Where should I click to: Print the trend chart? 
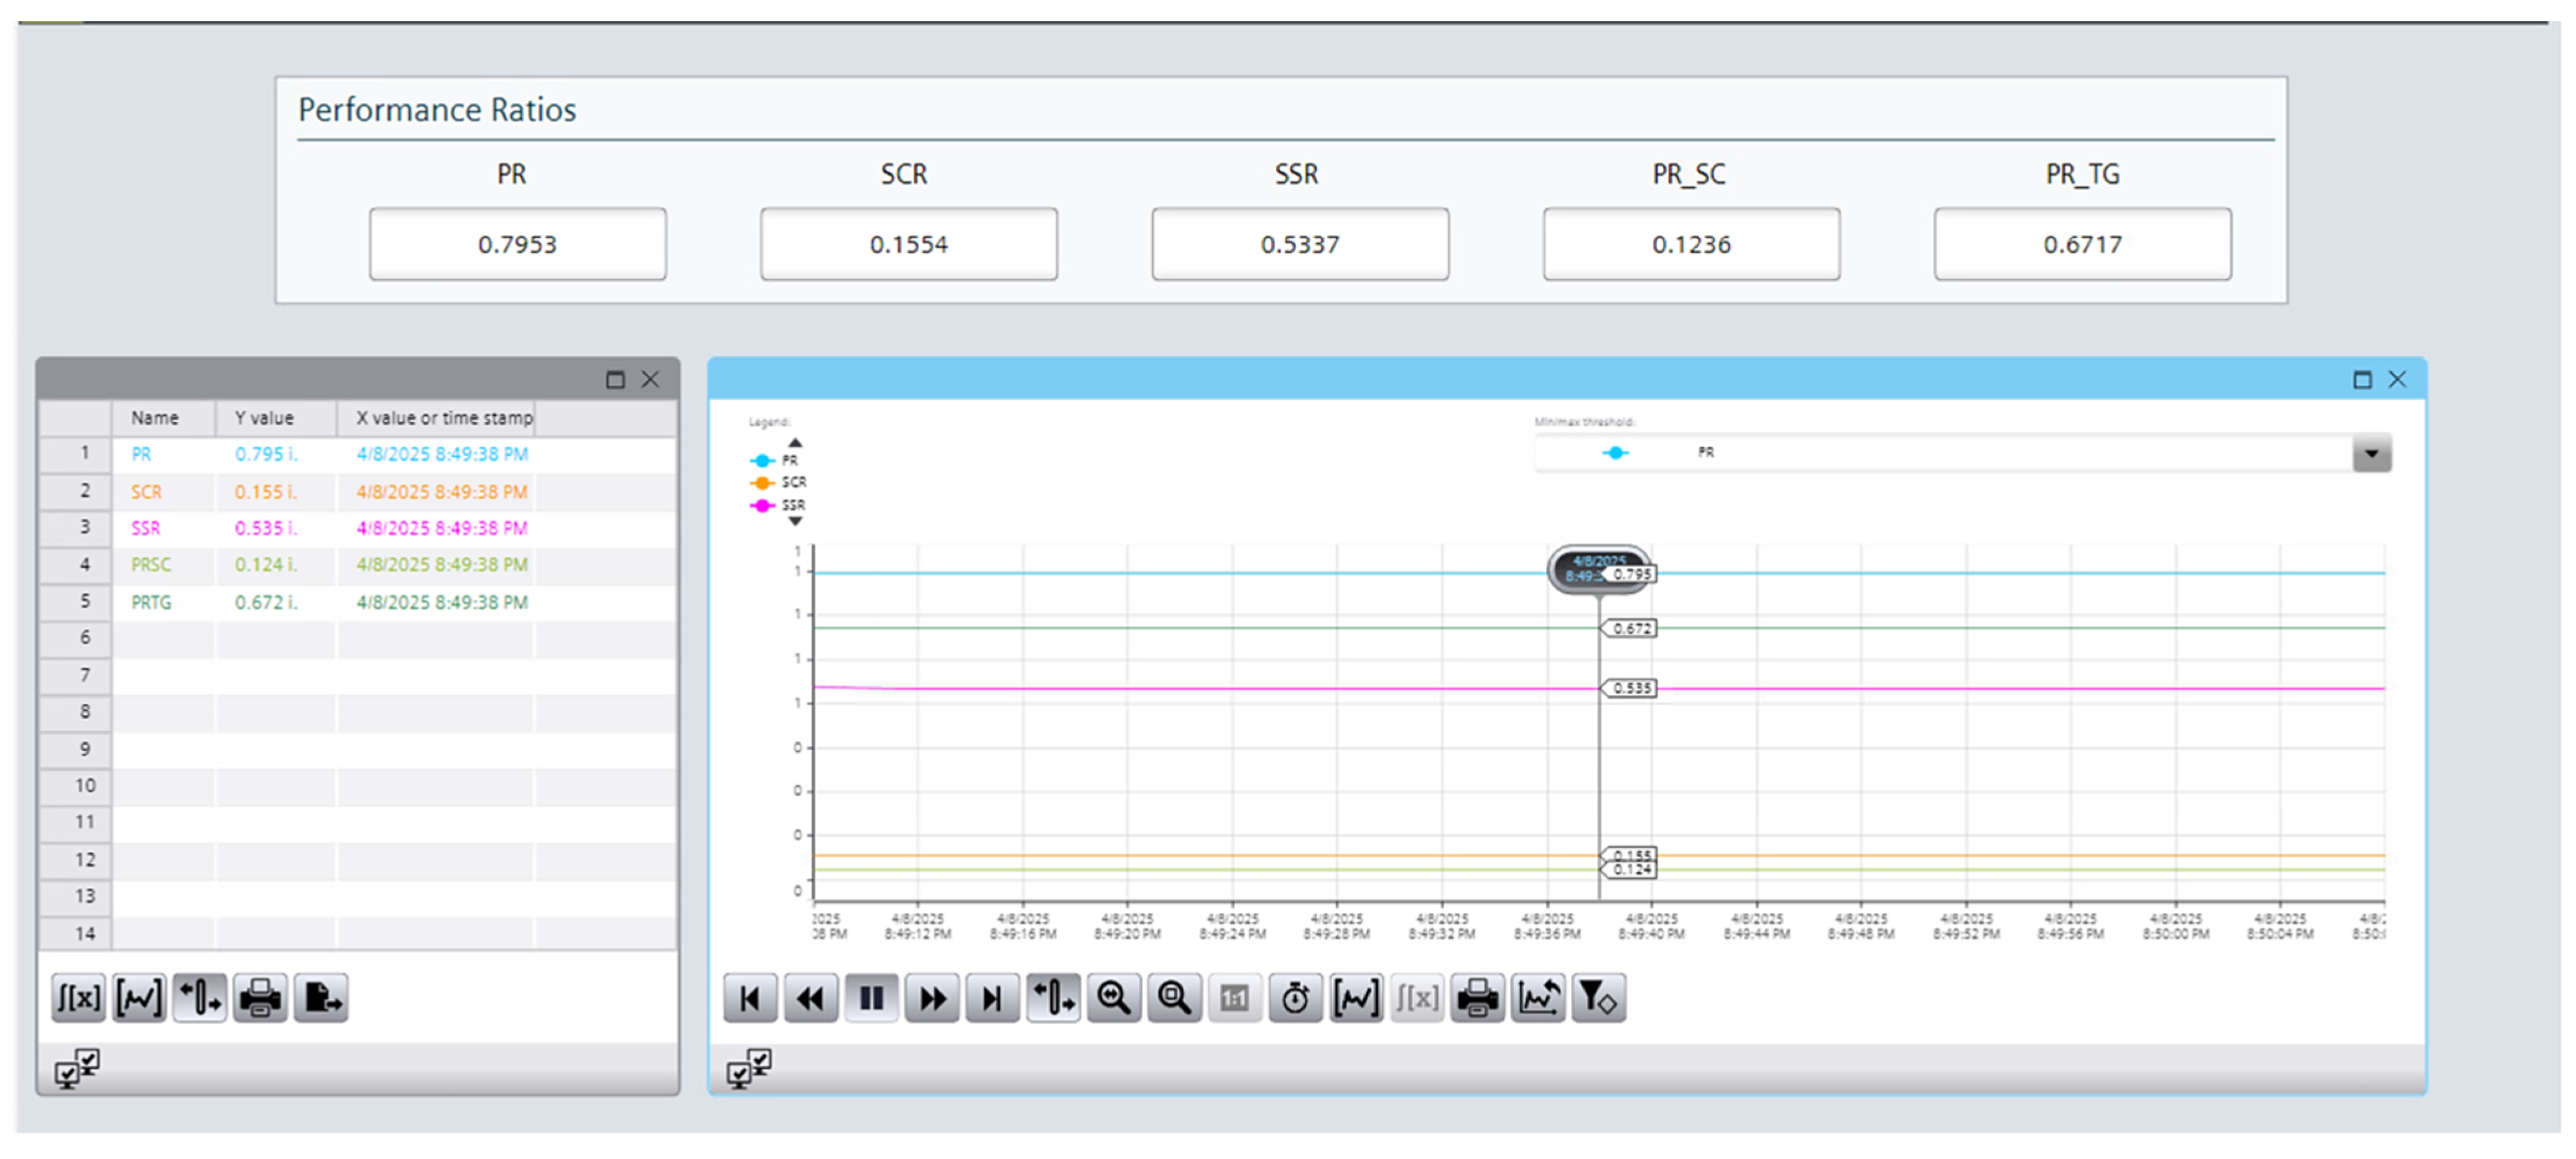click(x=1477, y=998)
